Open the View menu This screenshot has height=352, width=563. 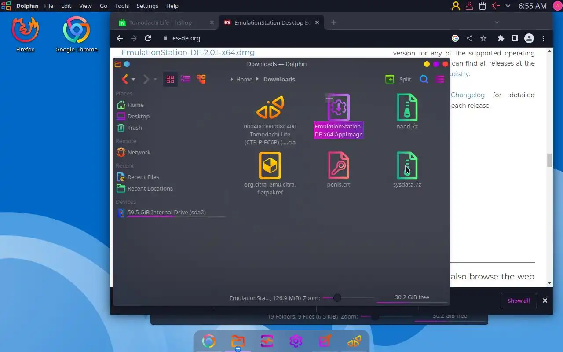tap(85, 6)
